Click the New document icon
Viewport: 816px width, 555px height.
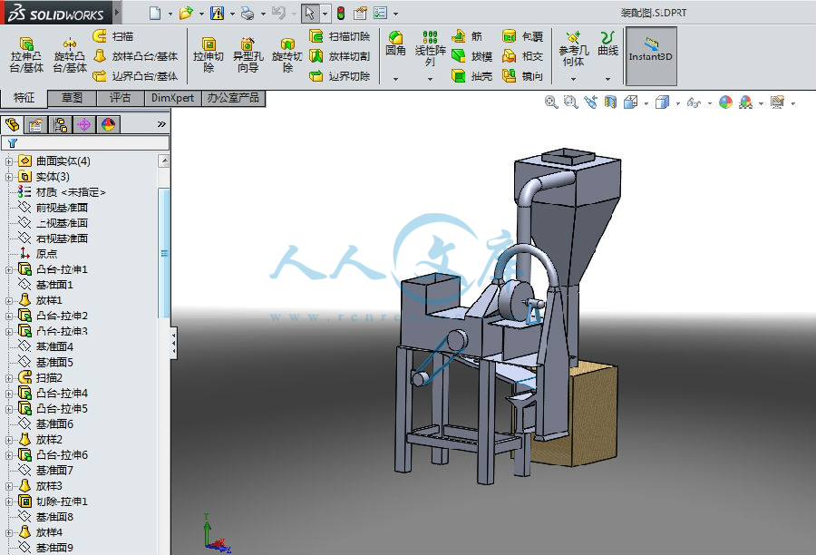point(154,13)
